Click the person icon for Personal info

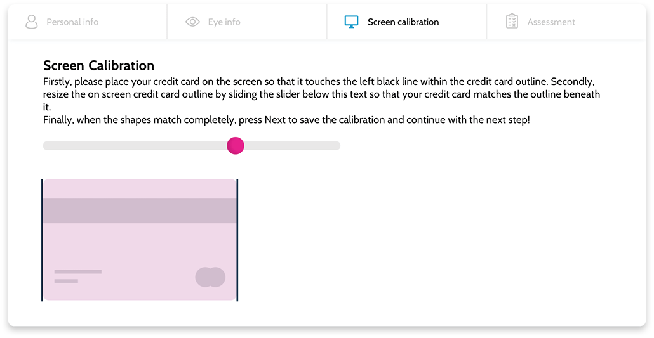[x=31, y=22]
